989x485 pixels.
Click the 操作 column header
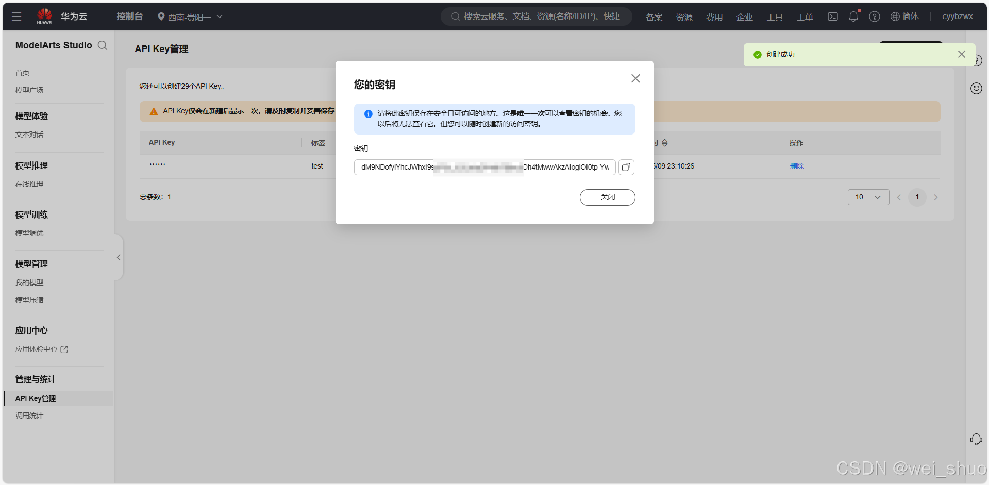tap(796, 143)
